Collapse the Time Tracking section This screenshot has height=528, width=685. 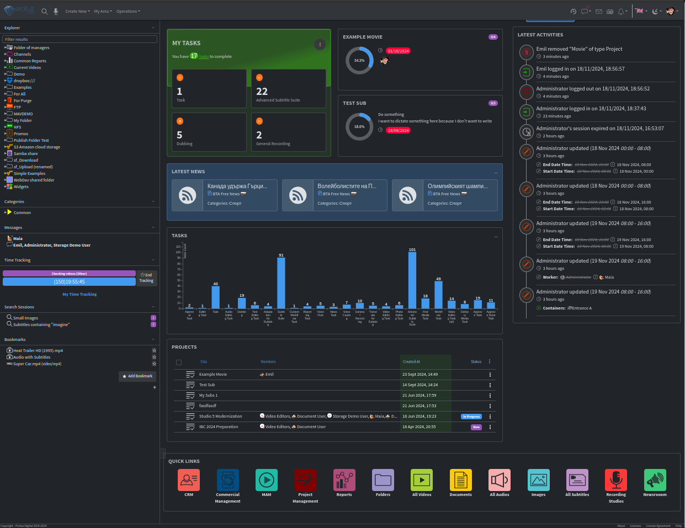coord(153,260)
